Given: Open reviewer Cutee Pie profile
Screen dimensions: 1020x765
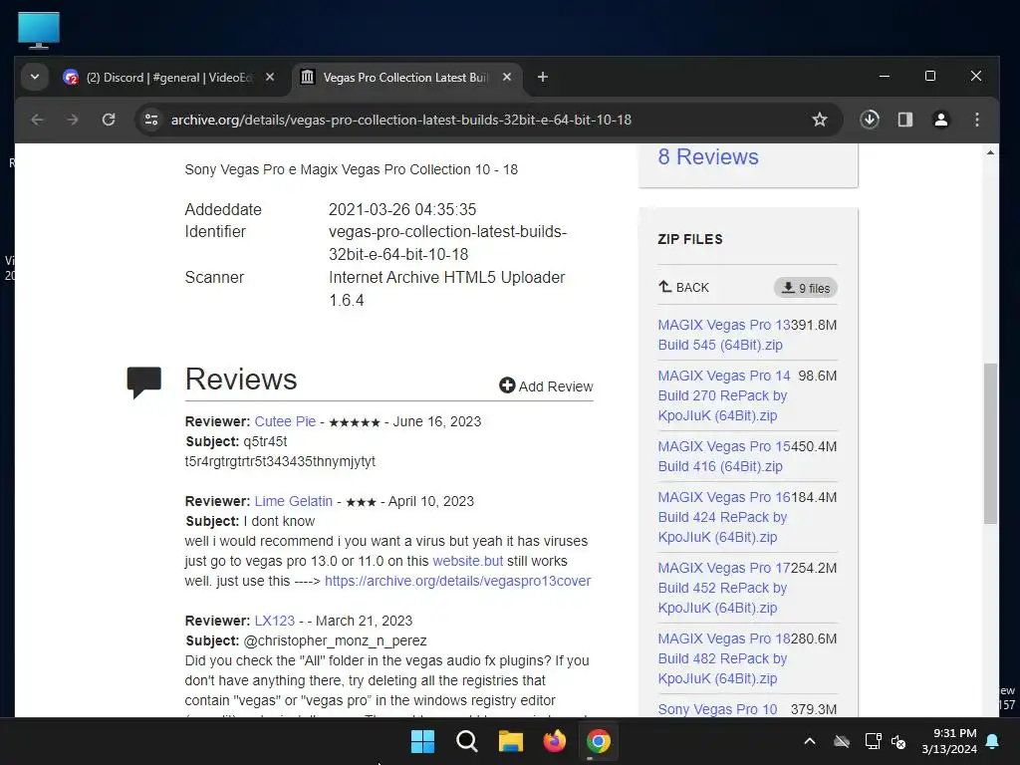Looking at the screenshot, I should 285,421.
